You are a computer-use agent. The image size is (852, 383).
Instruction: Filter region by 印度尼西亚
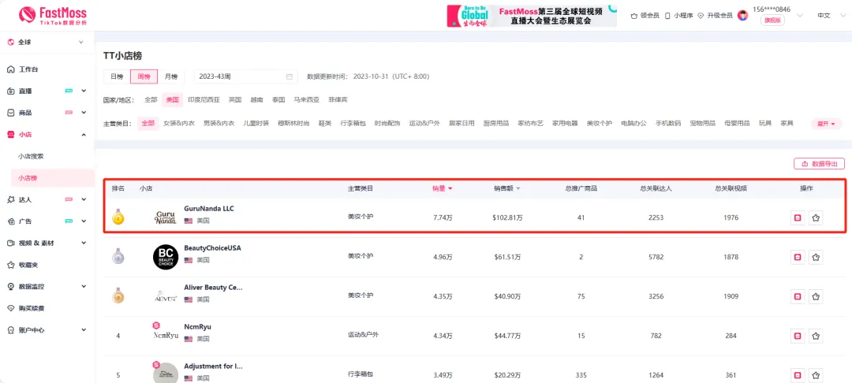[x=204, y=100]
